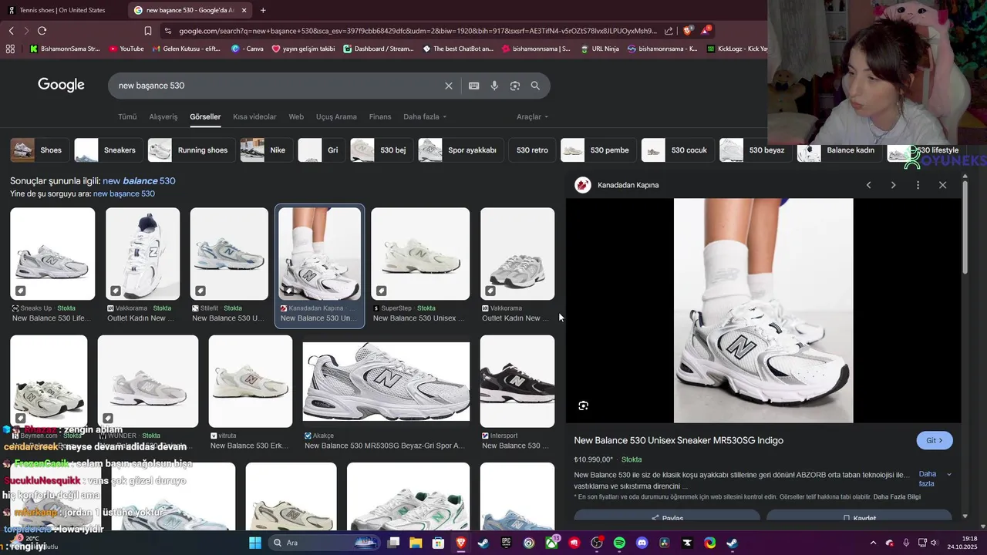
Task: Go back in browser history
Action: [11, 31]
